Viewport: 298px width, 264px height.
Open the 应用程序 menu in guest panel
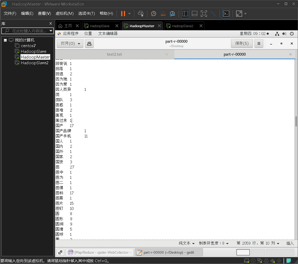click(x=71, y=34)
